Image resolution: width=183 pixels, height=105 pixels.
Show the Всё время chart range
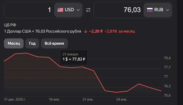pyautogui.click(x=54, y=43)
